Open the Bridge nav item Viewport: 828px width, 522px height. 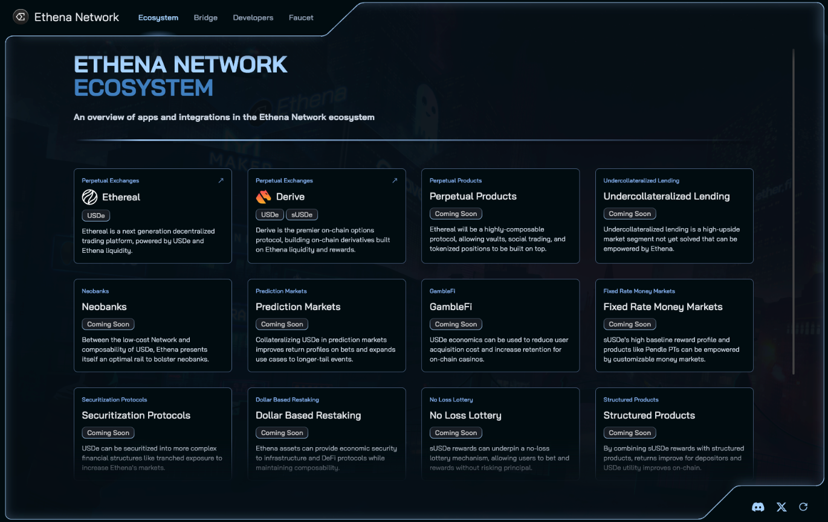tap(205, 18)
